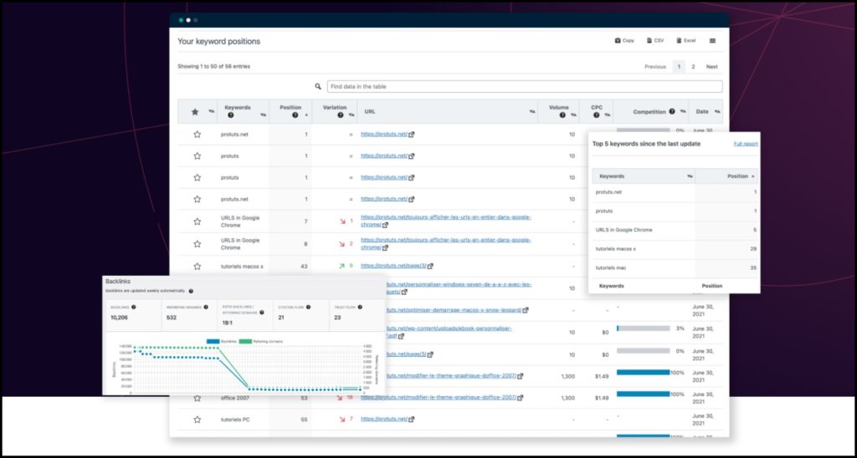
Task: Export the table as CSV
Action: point(654,41)
